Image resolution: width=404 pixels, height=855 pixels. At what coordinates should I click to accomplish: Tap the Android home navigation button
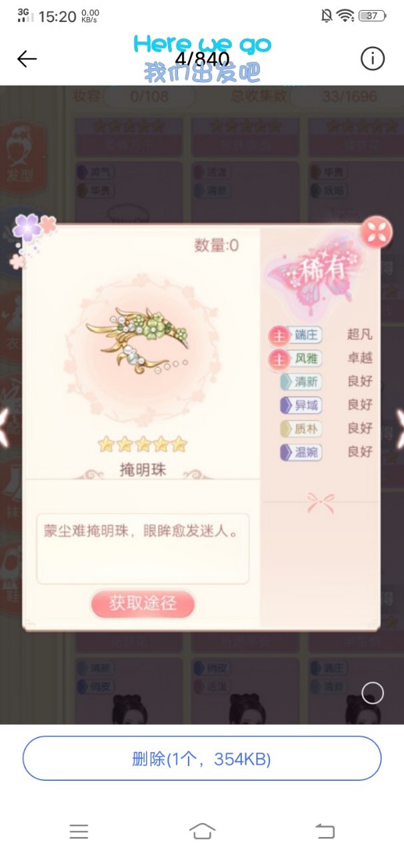(202, 831)
